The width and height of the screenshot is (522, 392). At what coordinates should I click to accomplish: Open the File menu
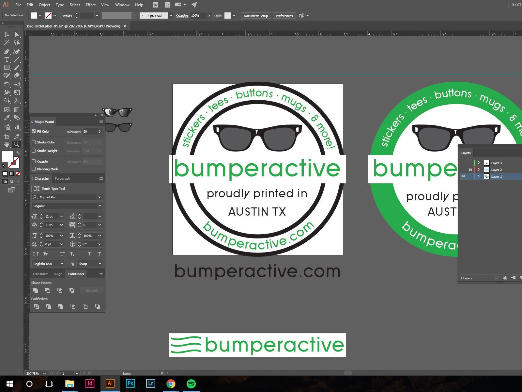[x=18, y=5]
